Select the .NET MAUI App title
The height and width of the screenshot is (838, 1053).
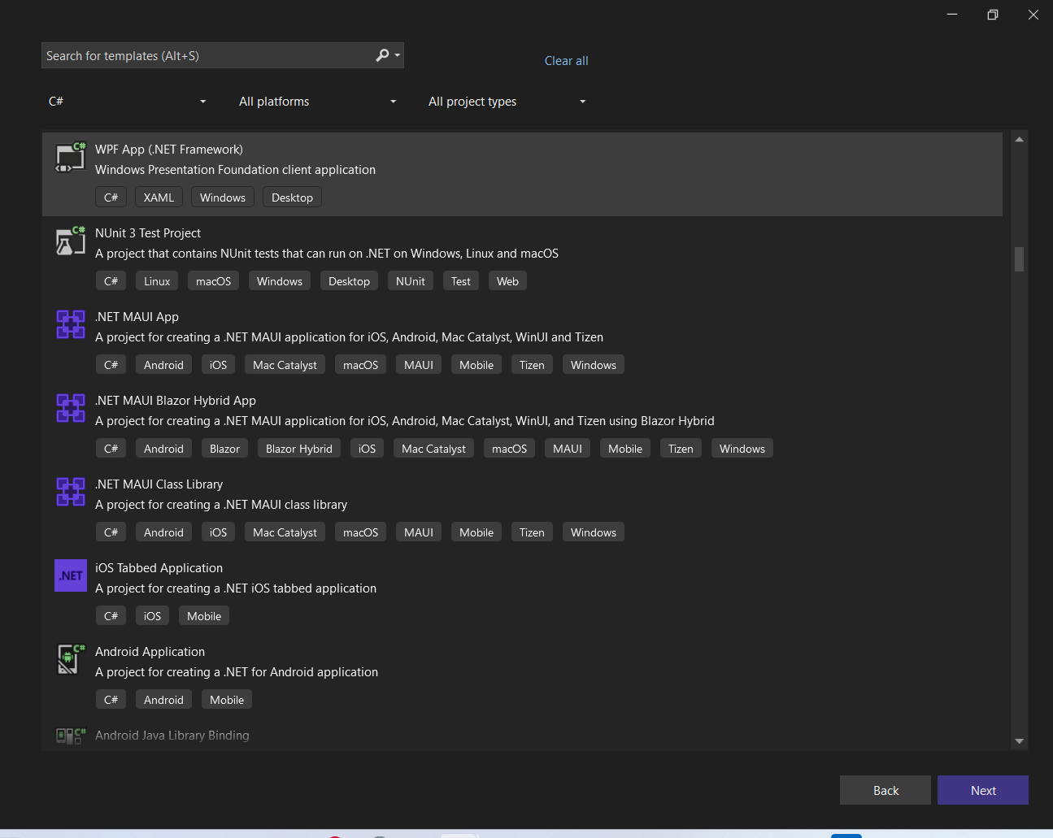pyautogui.click(x=137, y=317)
